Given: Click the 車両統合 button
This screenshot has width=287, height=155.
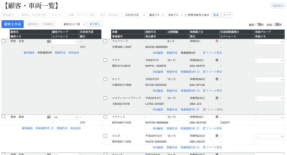Looking at the screenshot, I should (x=48, y=24).
